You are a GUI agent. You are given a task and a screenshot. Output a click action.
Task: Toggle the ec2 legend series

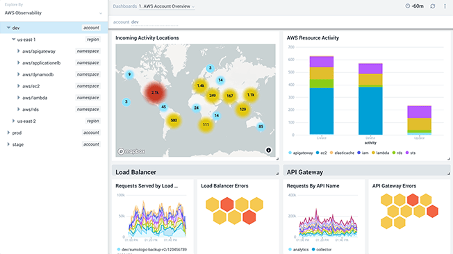(321, 153)
